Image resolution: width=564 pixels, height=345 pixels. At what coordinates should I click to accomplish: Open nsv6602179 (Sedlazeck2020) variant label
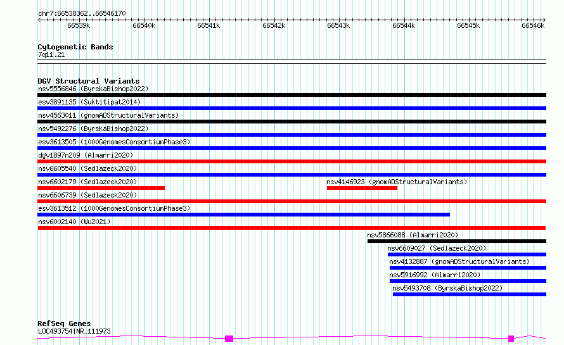[x=87, y=182]
